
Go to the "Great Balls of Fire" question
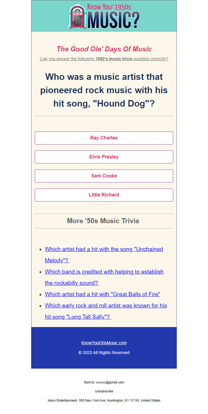[x=103, y=294]
